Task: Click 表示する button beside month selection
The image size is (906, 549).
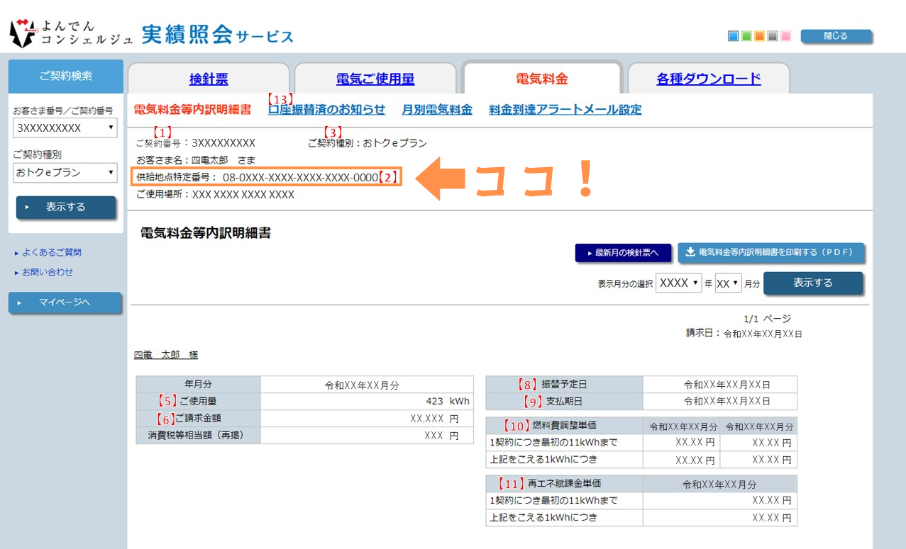Action: point(813,283)
